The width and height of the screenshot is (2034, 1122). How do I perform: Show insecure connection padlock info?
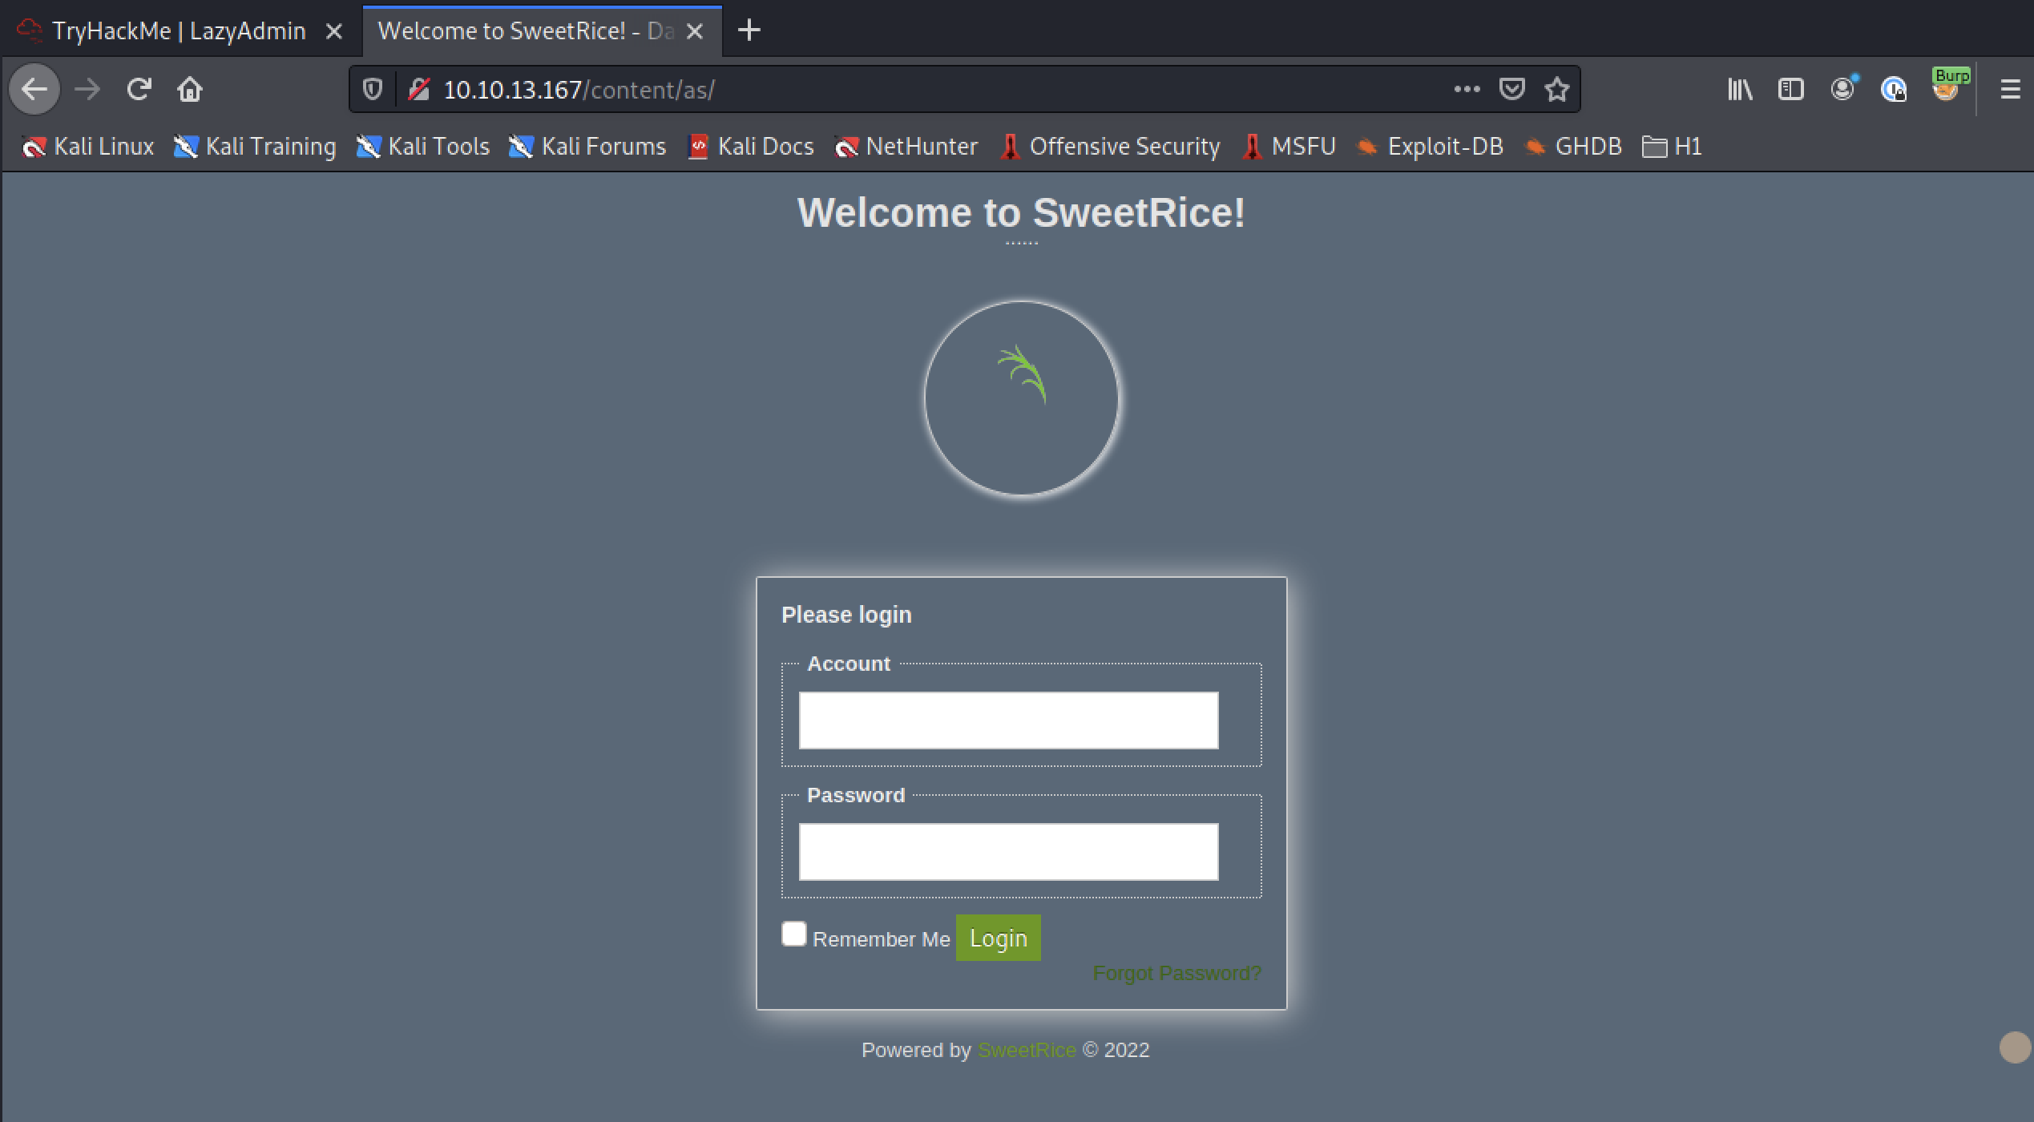419,89
